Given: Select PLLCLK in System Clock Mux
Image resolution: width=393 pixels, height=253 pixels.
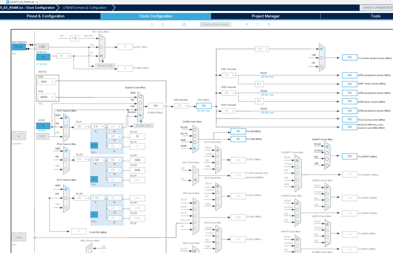Looking at the screenshot, I should 140,115.
